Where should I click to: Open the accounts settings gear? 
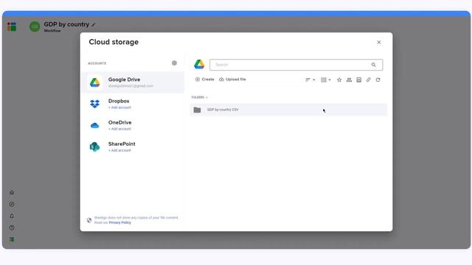coord(174,63)
